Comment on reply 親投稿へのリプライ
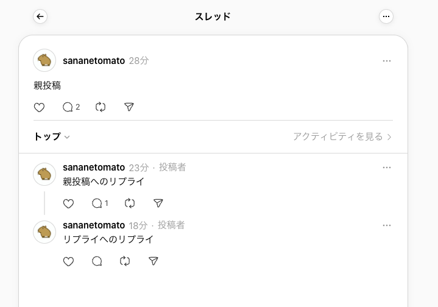Viewport: 438px width, 307px height. tap(100, 203)
